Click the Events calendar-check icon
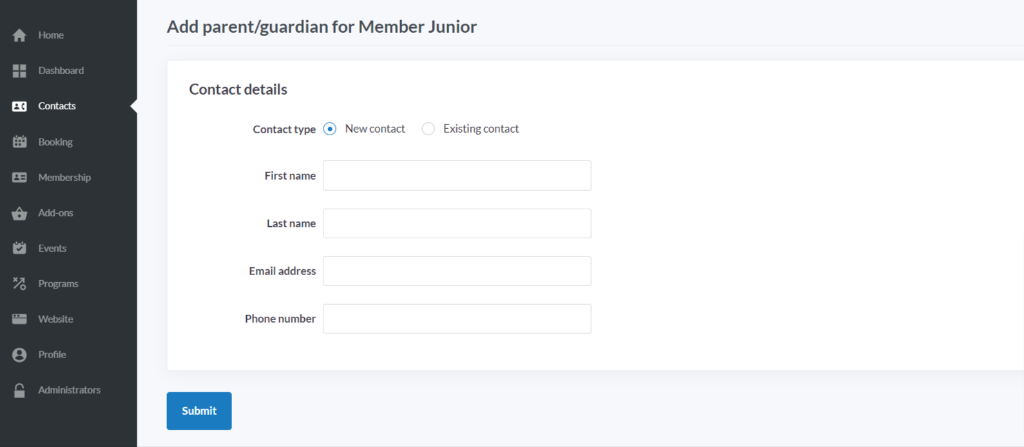 coord(19,248)
